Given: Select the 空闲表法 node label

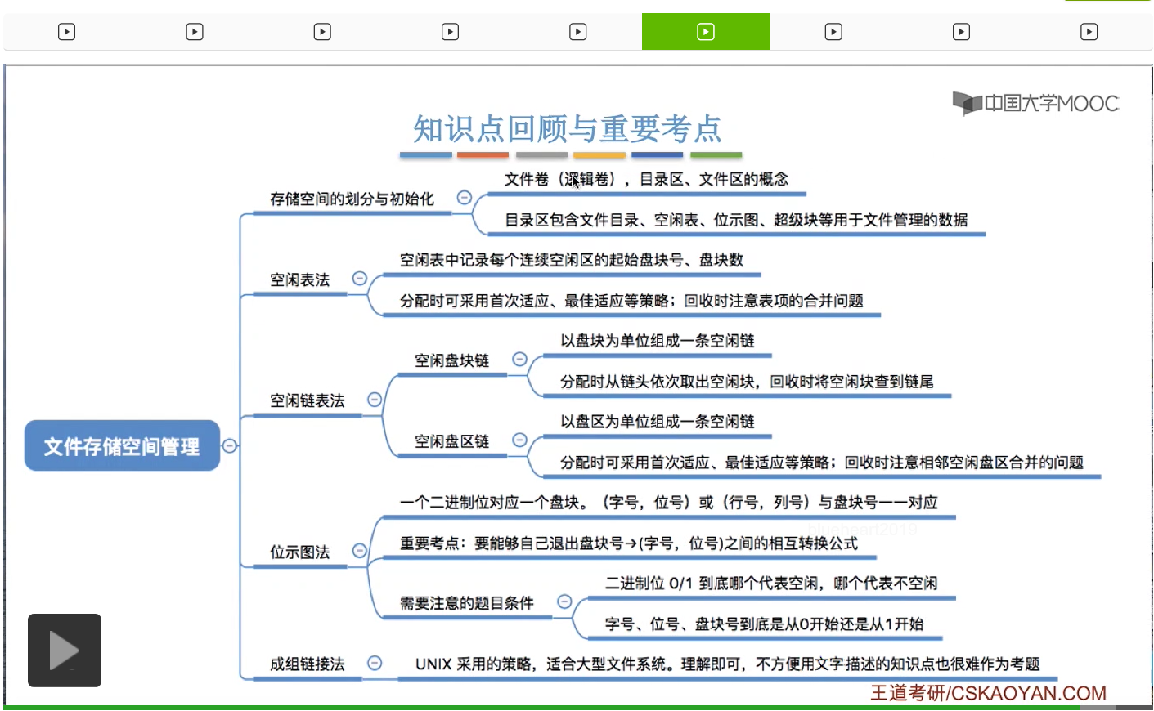Looking at the screenshot, I should pos(300,279).
